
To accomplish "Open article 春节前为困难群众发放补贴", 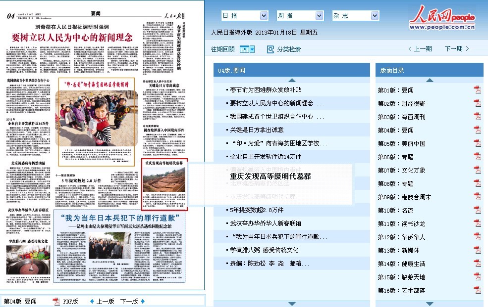I will coord(266,89).
